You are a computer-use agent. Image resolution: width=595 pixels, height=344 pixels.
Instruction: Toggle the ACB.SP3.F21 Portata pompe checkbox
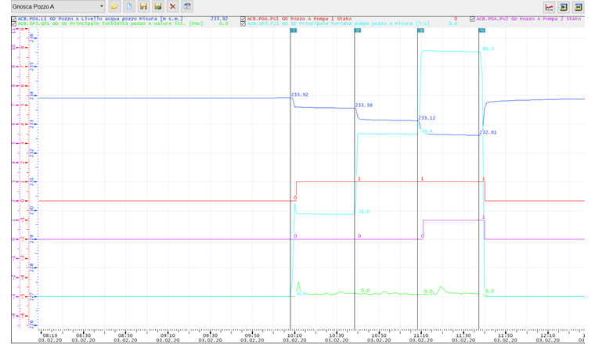(243, 23)
